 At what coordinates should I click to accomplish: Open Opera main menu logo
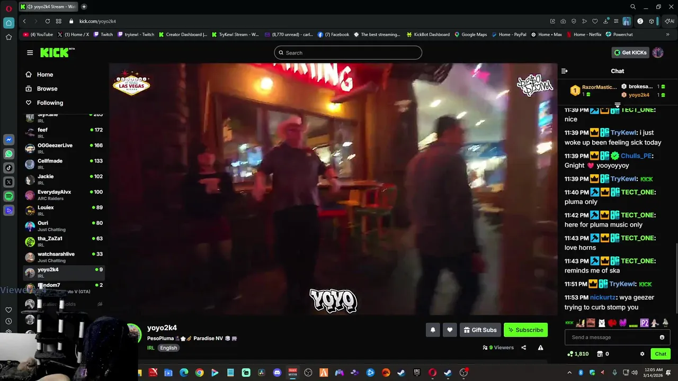tap(8, 8)
